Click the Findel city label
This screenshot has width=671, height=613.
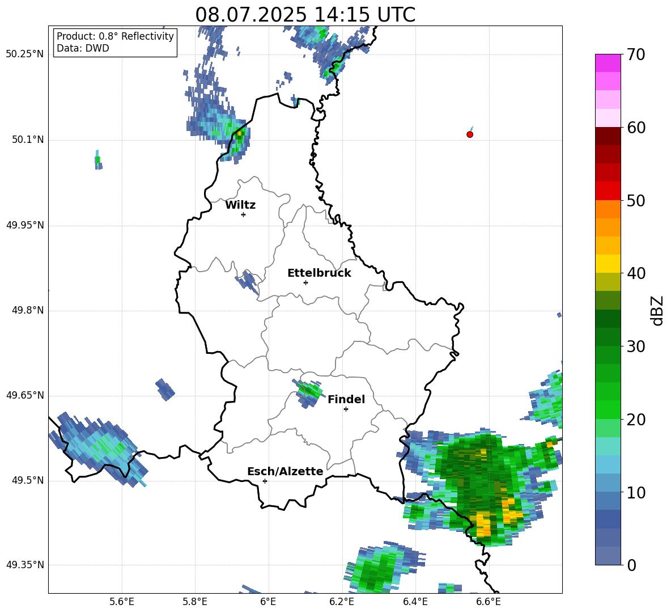346,399
